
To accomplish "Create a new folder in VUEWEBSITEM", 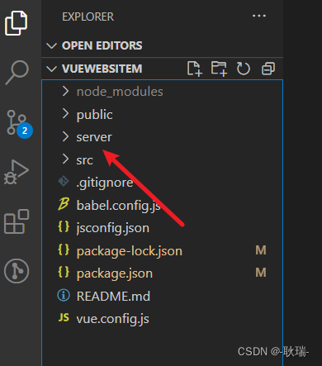I will click(x=219, y=69).
